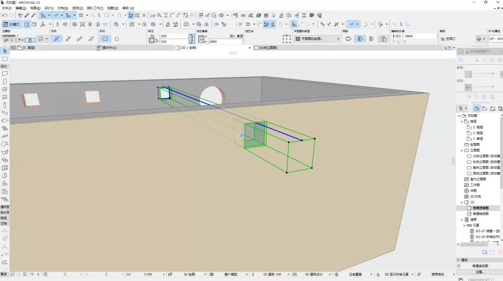Click the 3D窗口 button
Screen dimensions: 503x281
(x=11, y=24)
